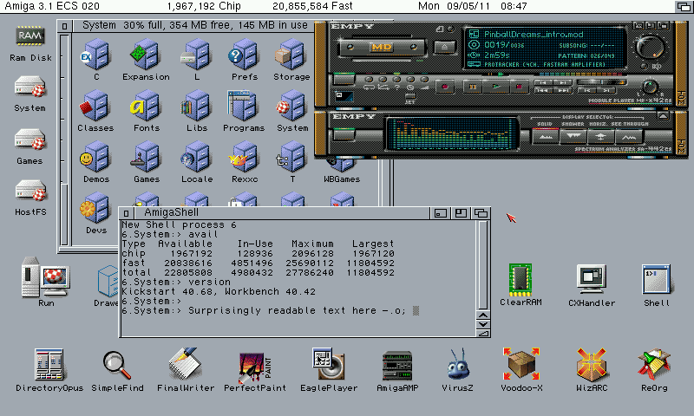694x416 pixels.
Task: Adjust the large volume knob on player
Action: (x=646, y=46)
